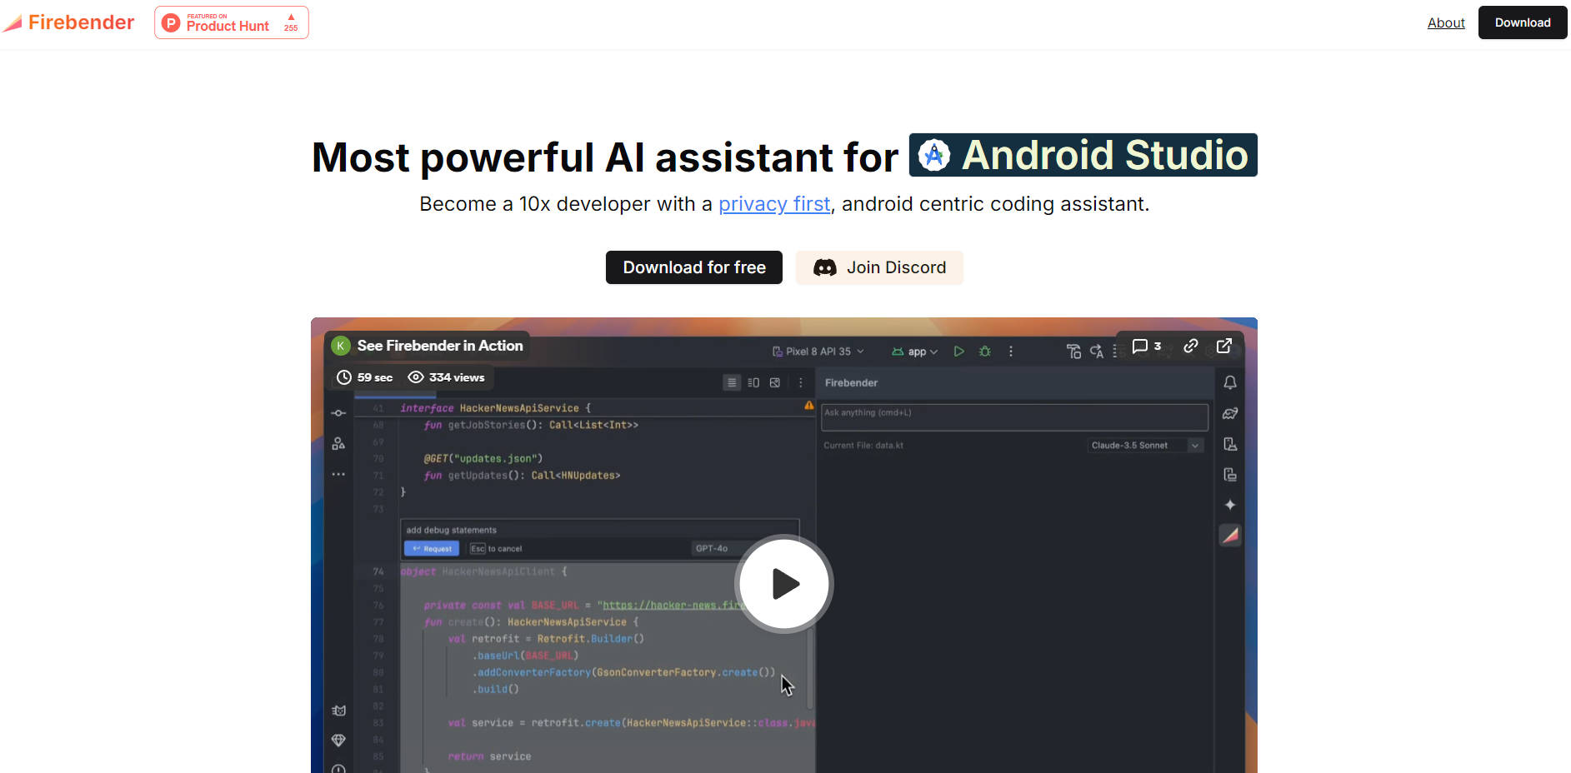Join the Discord server
The height and width of the screenshot is (773, 1571).
point(879,267)
